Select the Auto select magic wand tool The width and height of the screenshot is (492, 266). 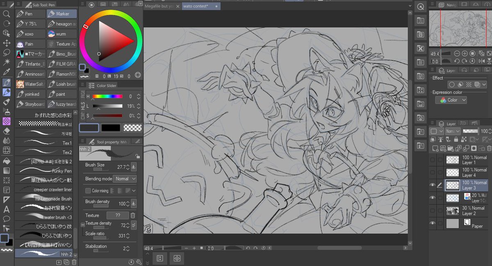[x=7, y=62]
